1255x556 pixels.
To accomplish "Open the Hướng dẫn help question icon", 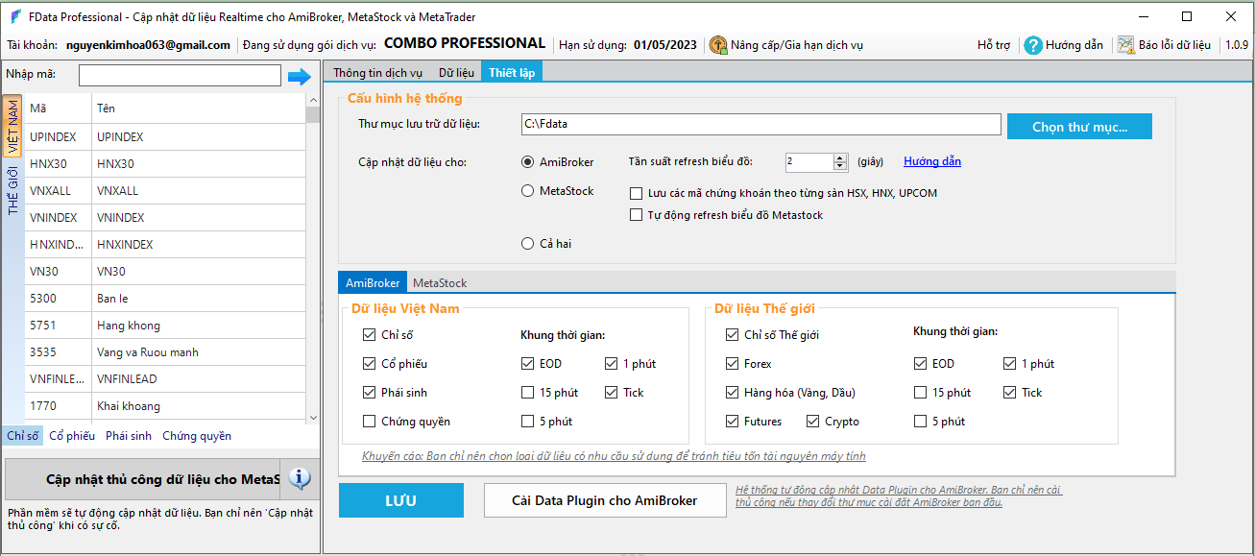I will 1033,45.
